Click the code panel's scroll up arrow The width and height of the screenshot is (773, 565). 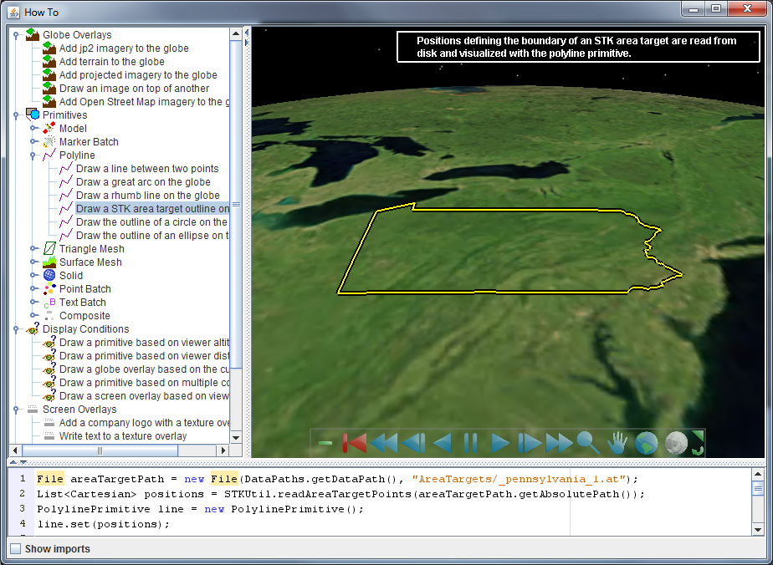758,474
